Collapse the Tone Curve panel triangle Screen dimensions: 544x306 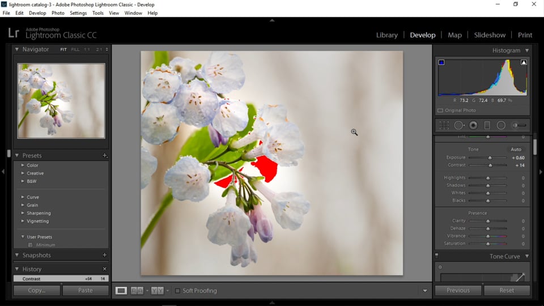point(527,256)
